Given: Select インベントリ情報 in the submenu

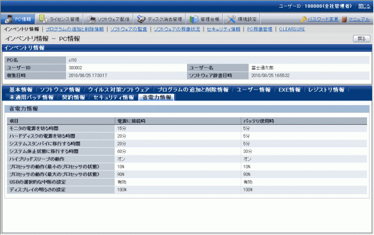Looking at the screenshot, I should [21, 29].
